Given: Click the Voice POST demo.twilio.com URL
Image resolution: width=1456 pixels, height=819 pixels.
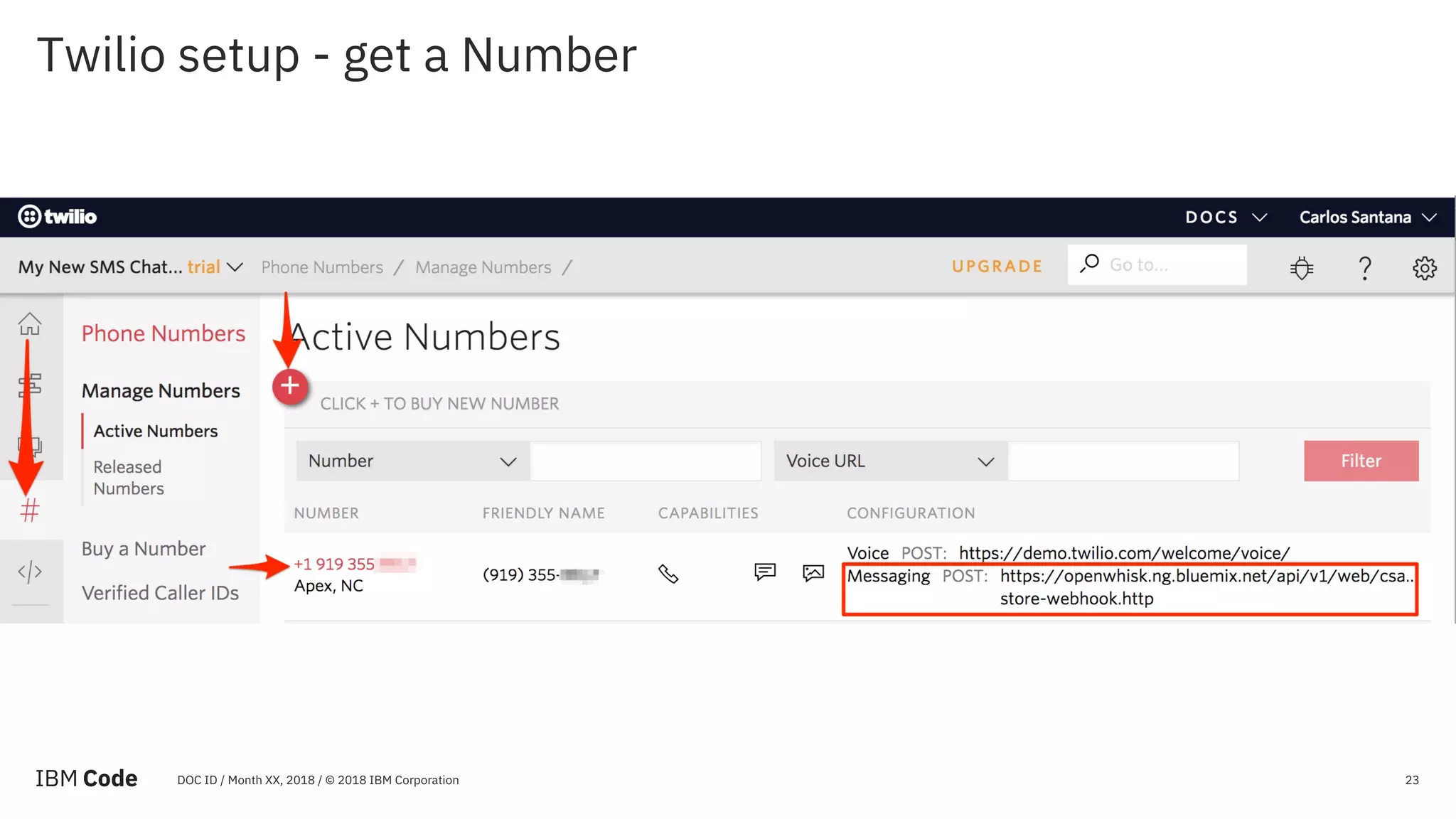Looking at the screenshot, I should point(1124,552).
